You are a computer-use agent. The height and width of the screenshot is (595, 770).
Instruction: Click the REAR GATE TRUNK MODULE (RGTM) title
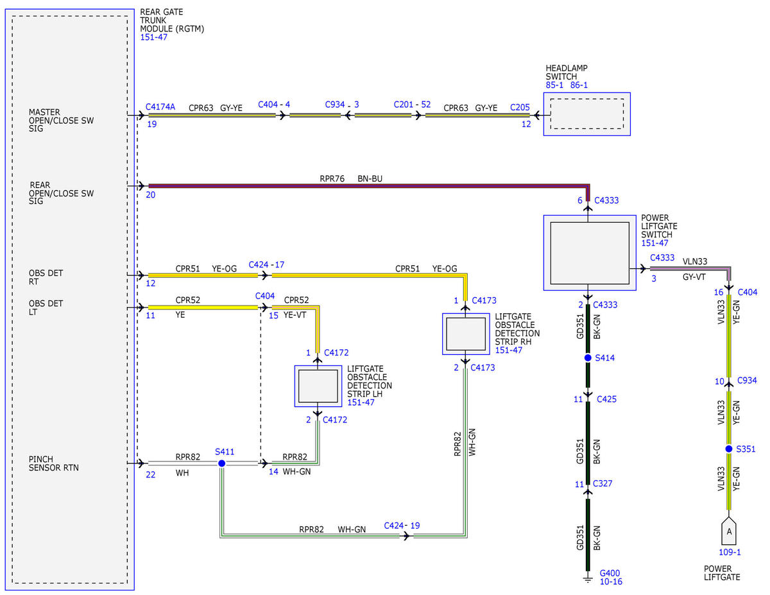[x=172, y=21]
